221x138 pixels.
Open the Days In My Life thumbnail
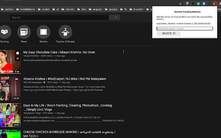tap(10, 115)
